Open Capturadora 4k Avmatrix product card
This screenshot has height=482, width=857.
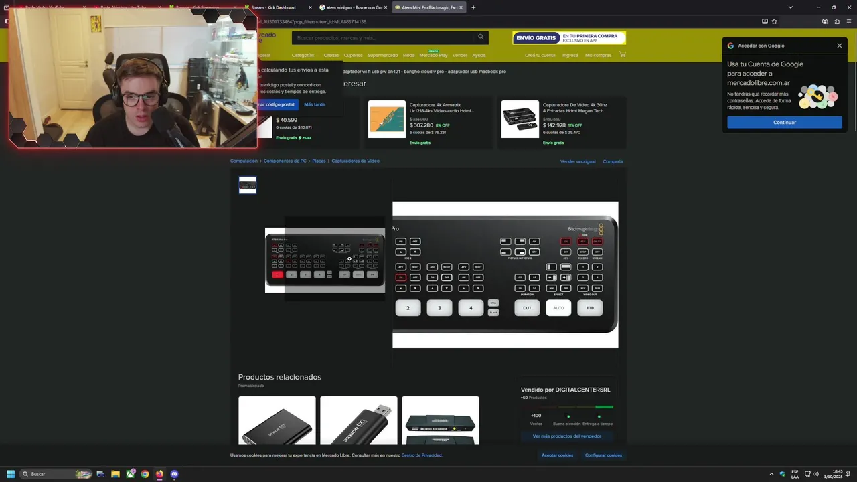point(428,123)
